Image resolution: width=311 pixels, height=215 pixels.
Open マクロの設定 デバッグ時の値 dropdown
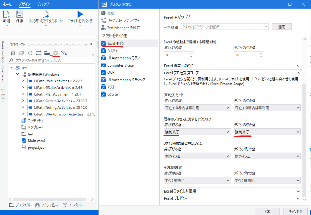click(267, 180)
